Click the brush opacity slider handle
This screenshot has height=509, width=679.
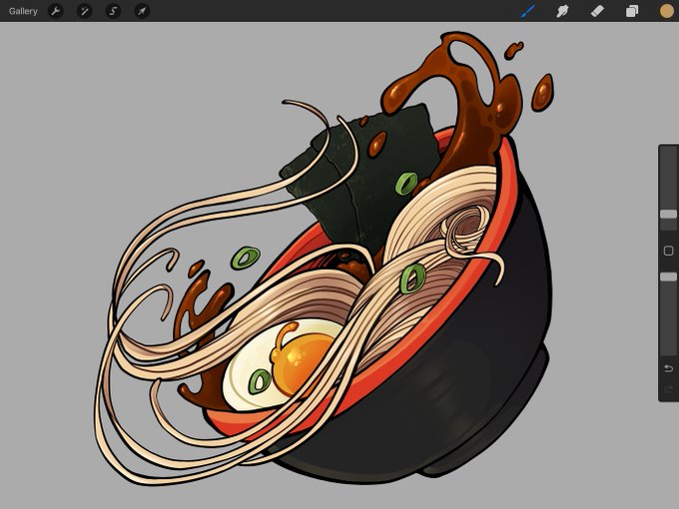coord(668,276)
